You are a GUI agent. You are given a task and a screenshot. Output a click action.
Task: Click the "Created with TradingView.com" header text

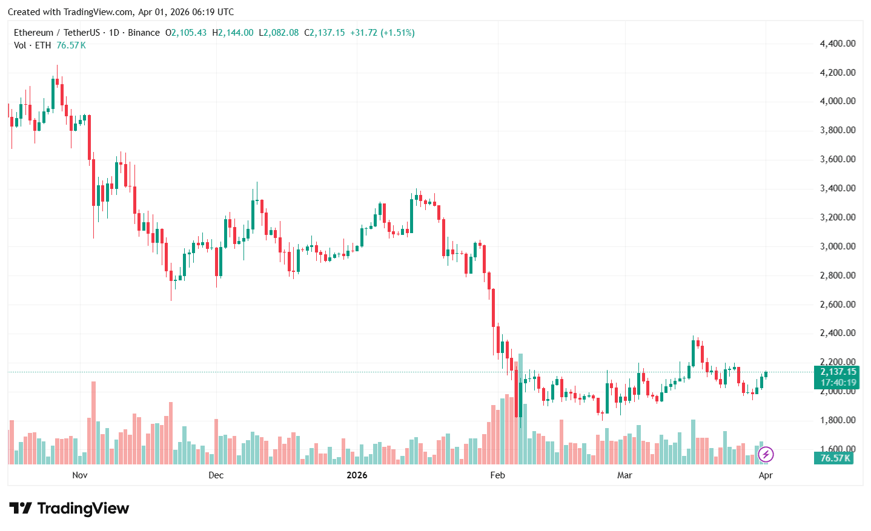[121, 12]
